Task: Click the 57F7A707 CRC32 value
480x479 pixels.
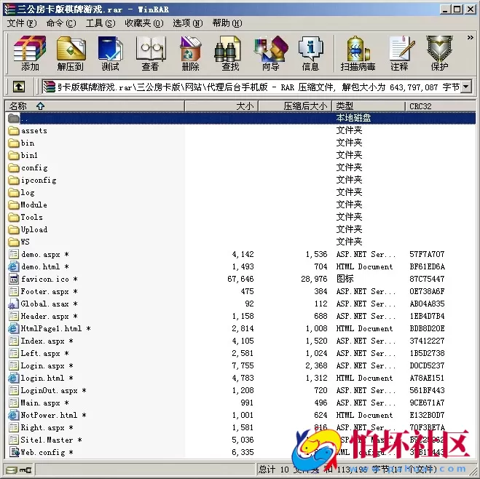Action: [x=427, y=254]
